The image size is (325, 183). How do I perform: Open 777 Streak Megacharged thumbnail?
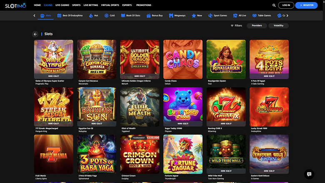click(x=53, y=107)
